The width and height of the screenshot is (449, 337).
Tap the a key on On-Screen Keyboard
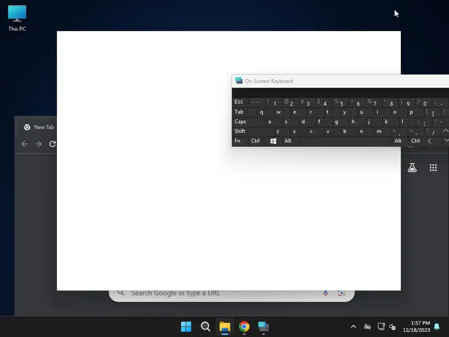[x=274, y=122]
